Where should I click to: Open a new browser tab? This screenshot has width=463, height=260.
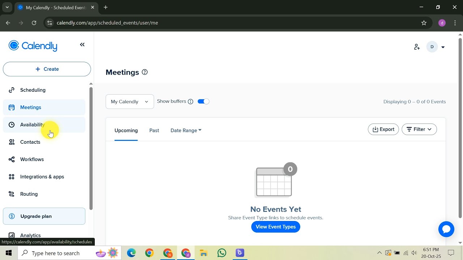click(105, 7)
